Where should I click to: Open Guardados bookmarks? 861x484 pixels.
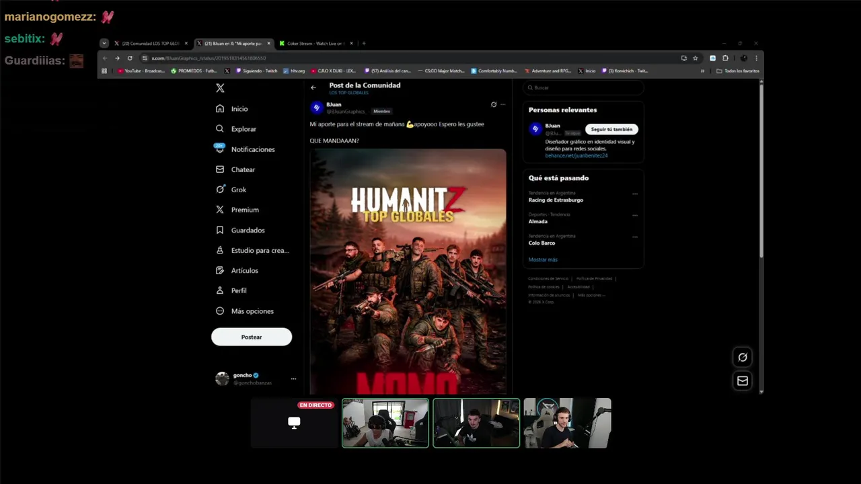pyautogui.click(x=240, y=230)
